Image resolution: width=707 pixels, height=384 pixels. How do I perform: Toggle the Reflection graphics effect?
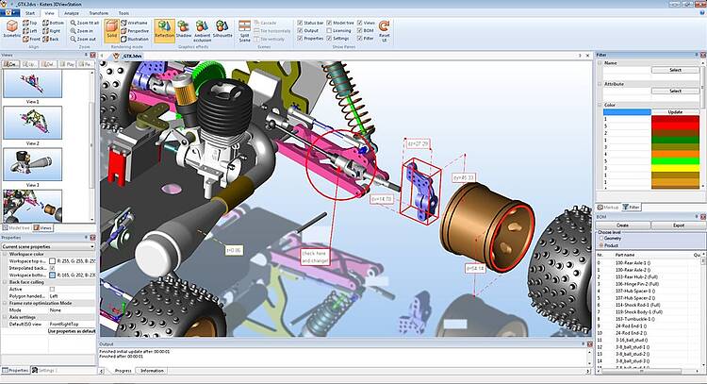coord(164,29)
